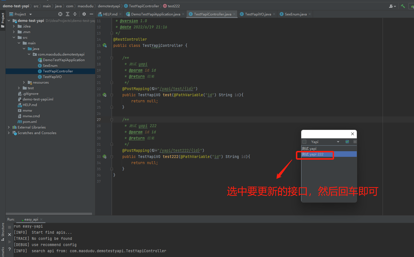Viewport: 414px width, 257px height.
Task: Click Expand All in Project panel
Action: click(x=68, y=14)
